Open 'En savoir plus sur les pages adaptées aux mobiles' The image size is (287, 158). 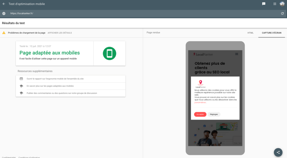[50, 86]
